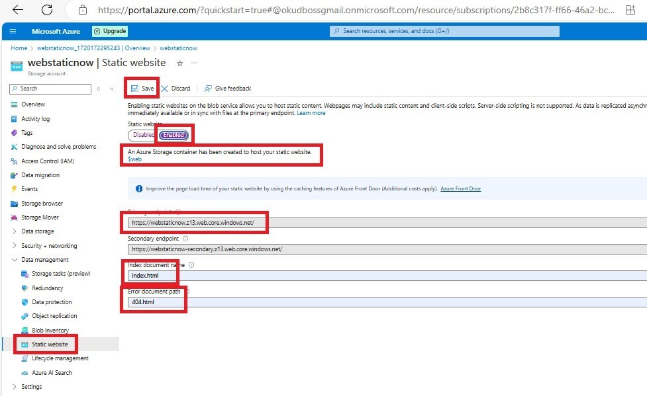Open the browser extensions icon by the address bar
This screenshot has height=396, width=647.
pyautogui.click(x=630, y=10)
